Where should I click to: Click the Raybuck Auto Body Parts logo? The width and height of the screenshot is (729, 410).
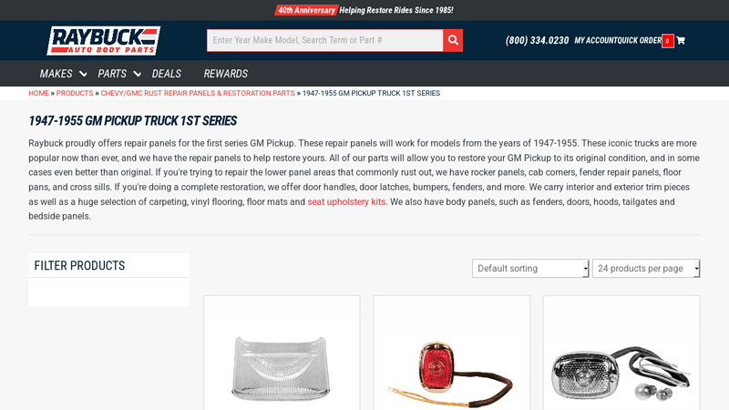pos(103,40)
